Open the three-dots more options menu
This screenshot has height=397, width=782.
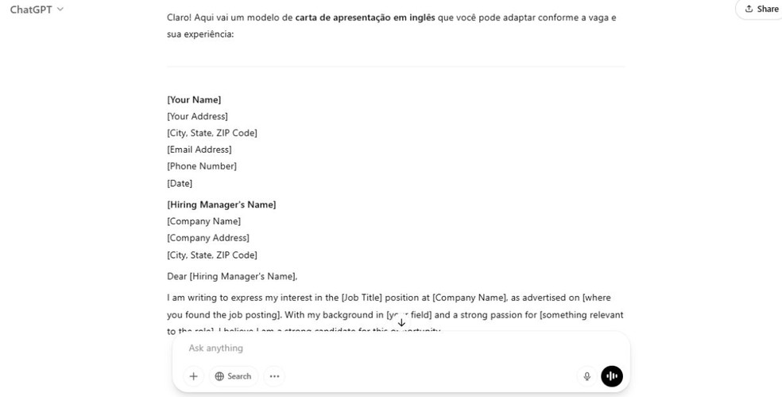click(x=274, y=376)
